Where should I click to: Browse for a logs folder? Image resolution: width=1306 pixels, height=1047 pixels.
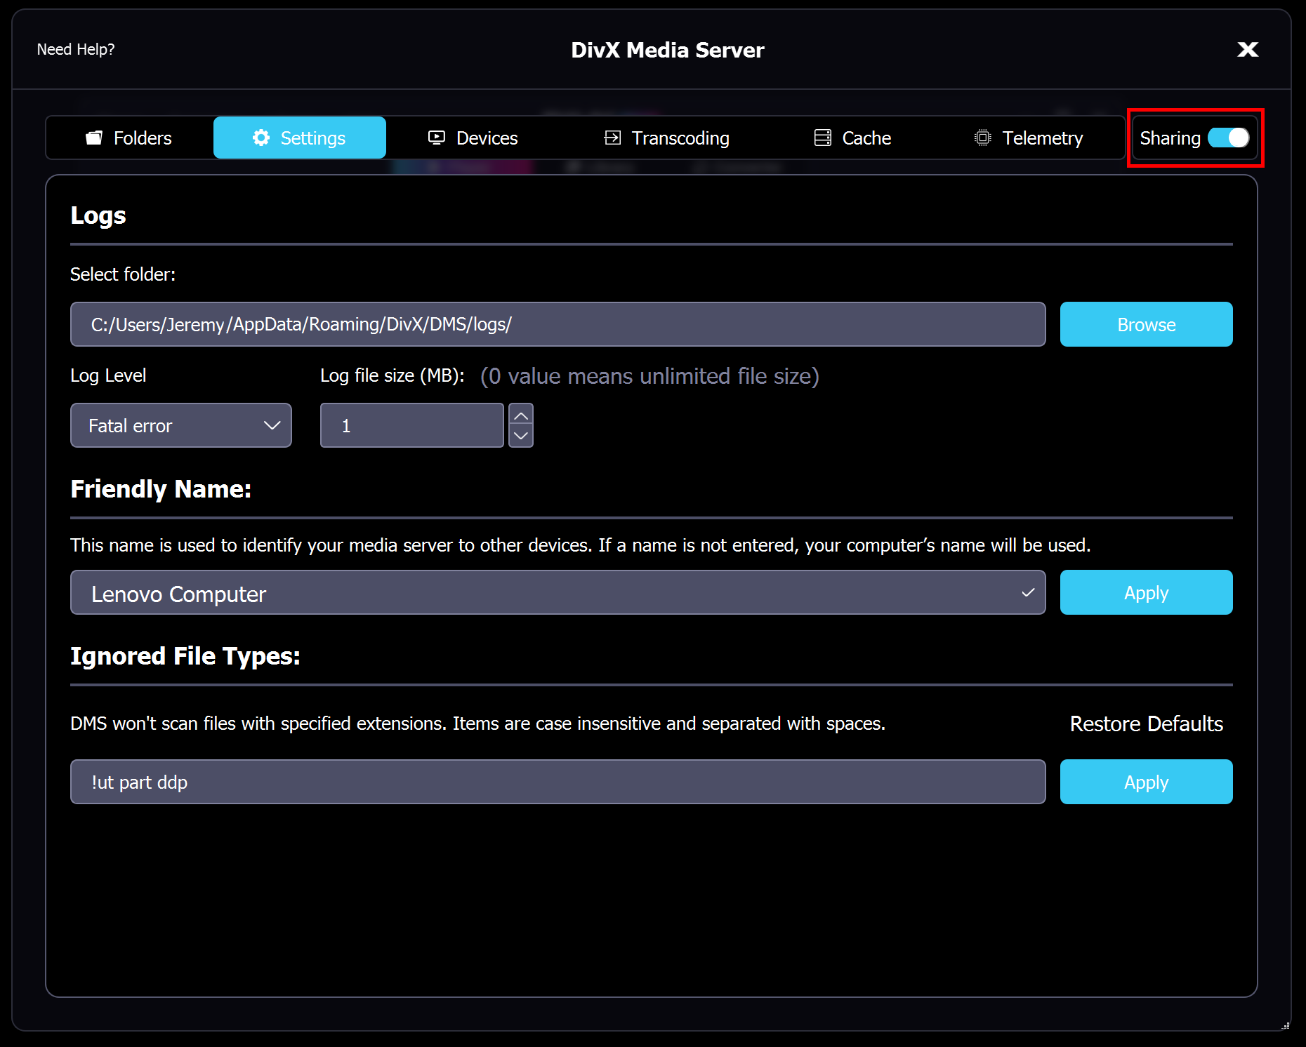1147,324
